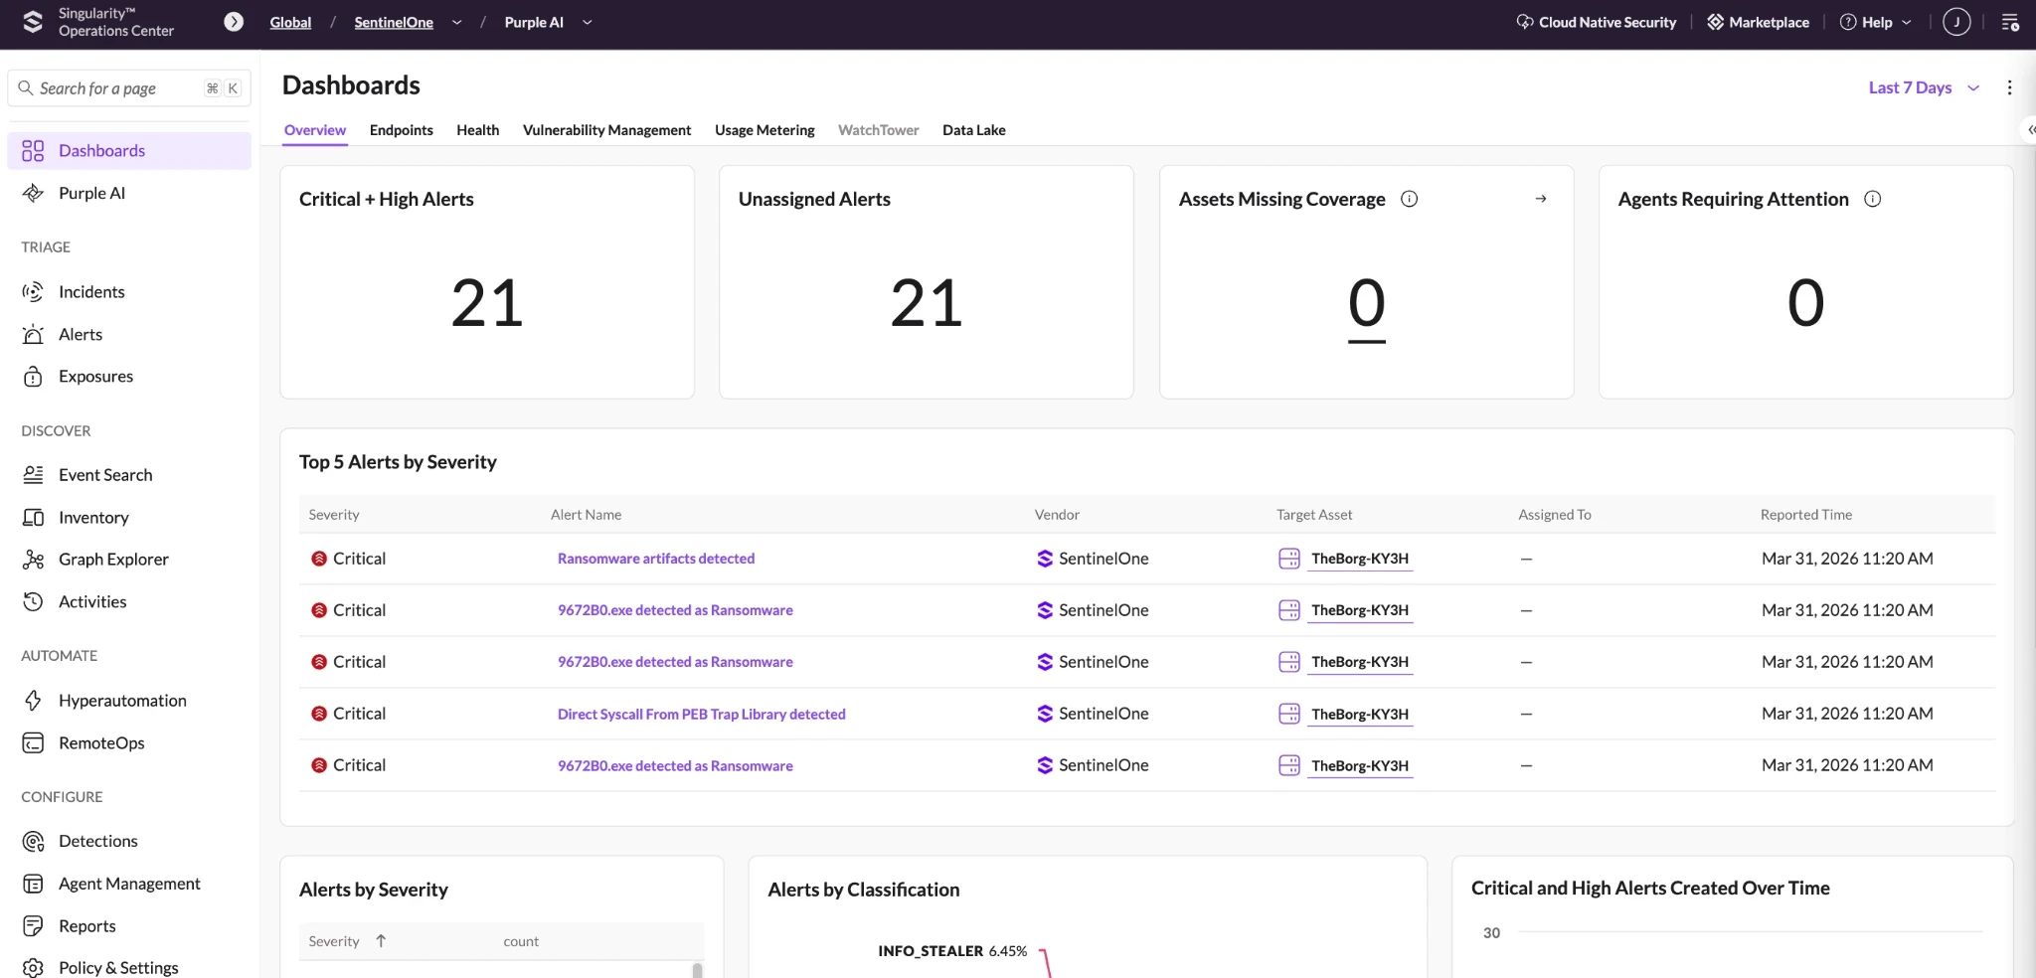The height and width of the screenshot is (978, 2036).
Task: Switch to the WatchTower tab
Action: tap(878, 130)
